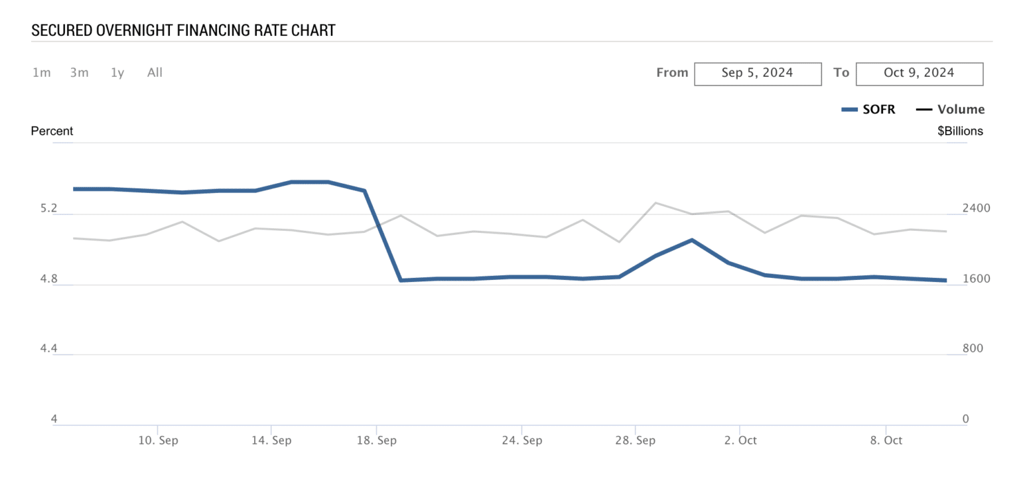Click the black Volume legend line marker
The width and height of the screenshot is (1019, 479).
923,110
